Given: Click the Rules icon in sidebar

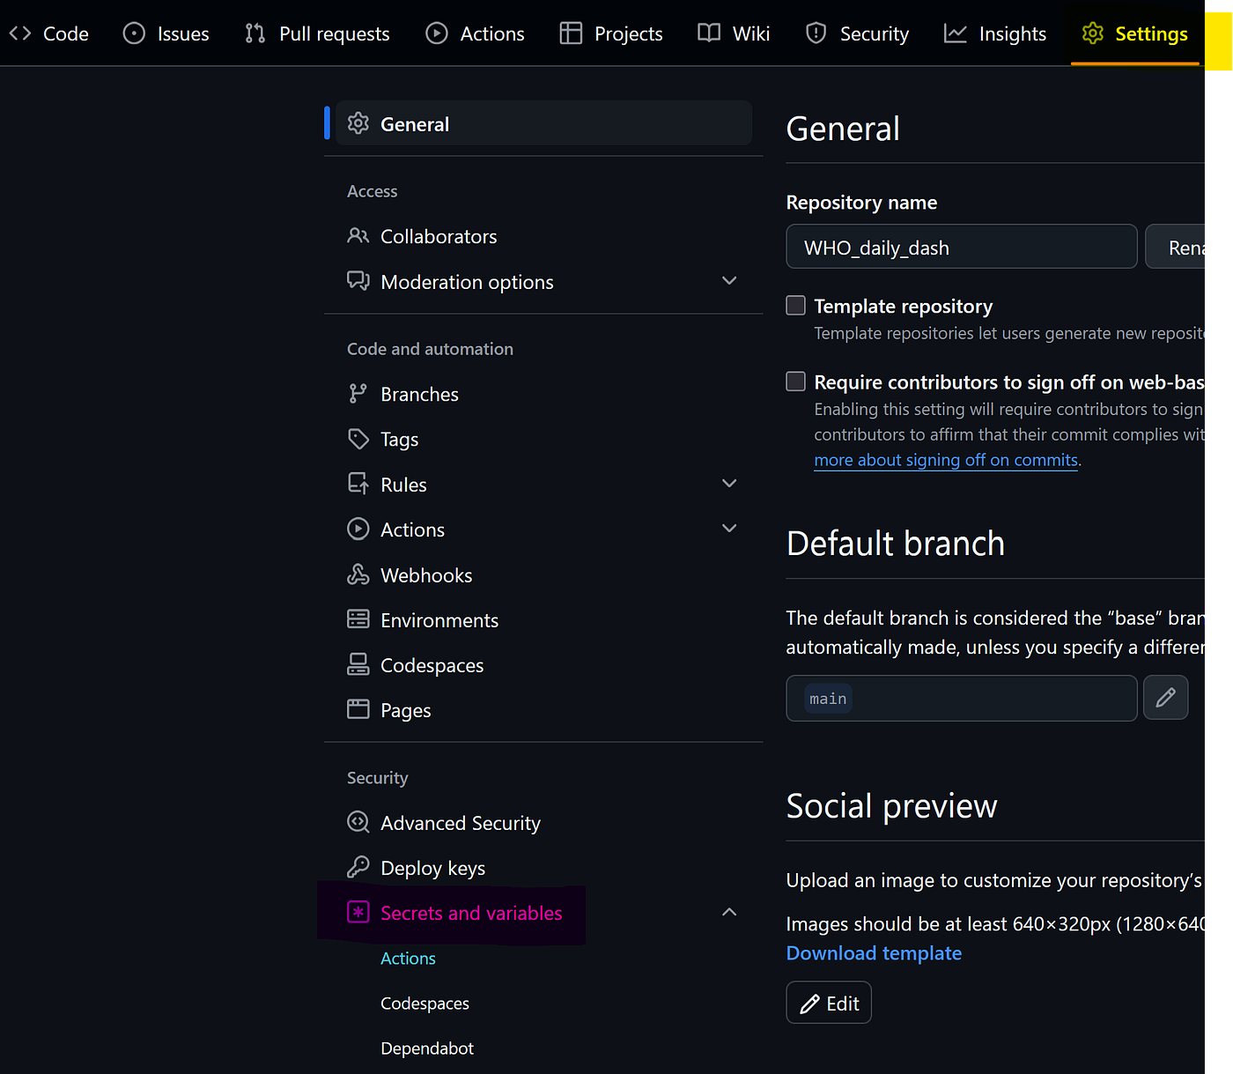Looking at the screenshot, I should [358, 484].
